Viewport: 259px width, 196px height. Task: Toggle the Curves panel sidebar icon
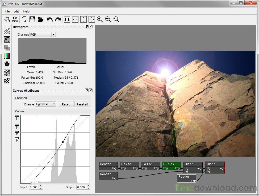click(x=7, y=40)
